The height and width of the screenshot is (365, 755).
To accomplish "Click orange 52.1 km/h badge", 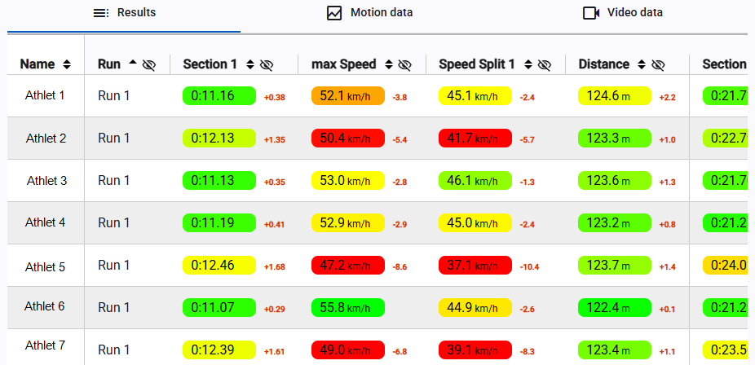I will click(x=348, y=95).
